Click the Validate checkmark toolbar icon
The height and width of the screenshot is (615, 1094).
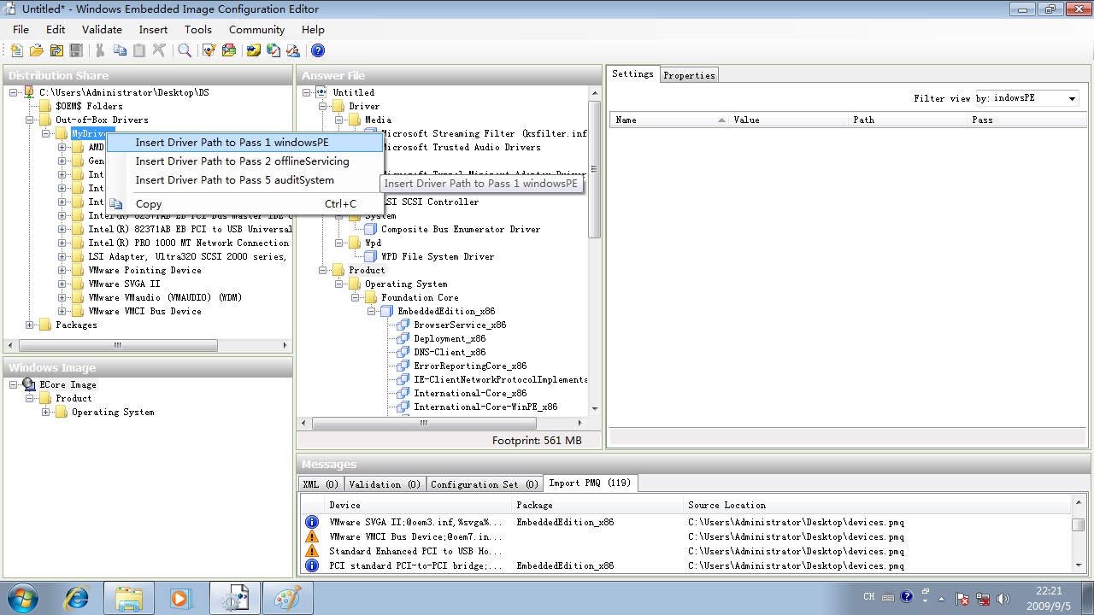click(209, 50)
